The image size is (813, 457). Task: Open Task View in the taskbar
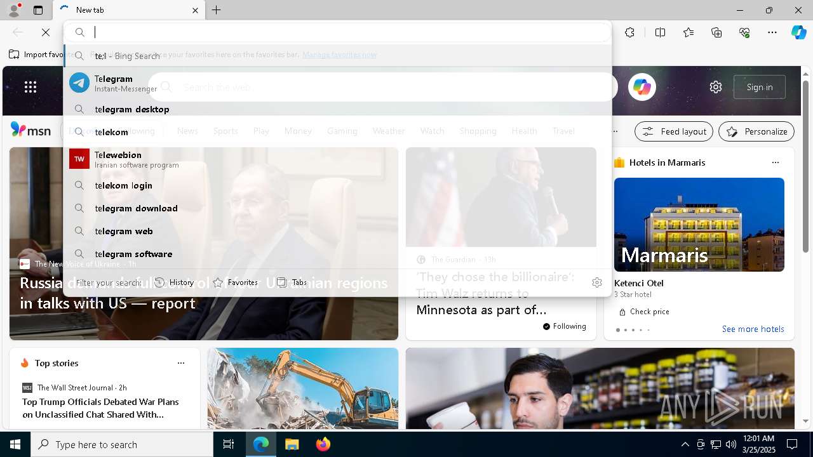tap(229, 444)
